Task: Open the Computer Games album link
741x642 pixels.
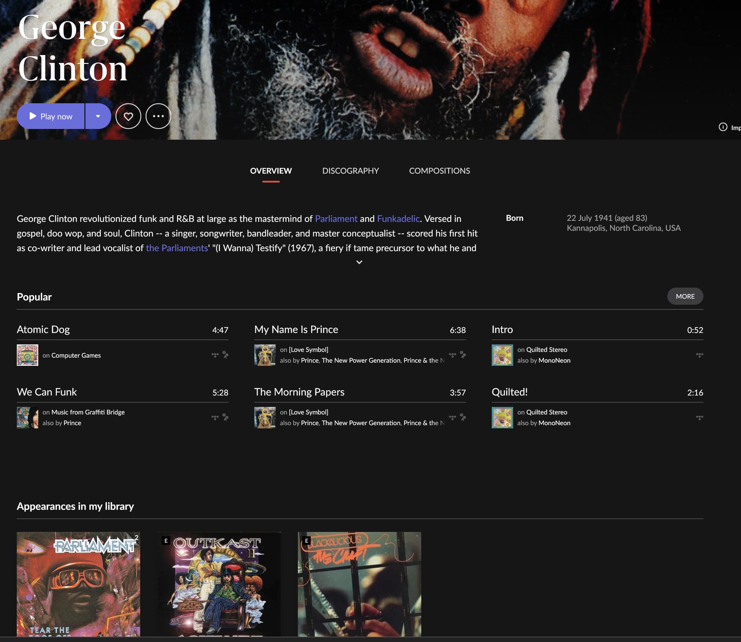Action: click(x=76, y=356)
